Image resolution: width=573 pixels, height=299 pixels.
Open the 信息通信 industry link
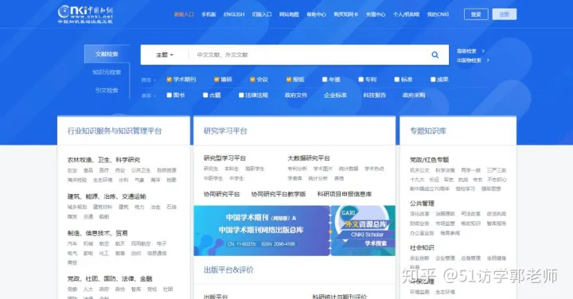pyautogui.click(x=157, y=253)
